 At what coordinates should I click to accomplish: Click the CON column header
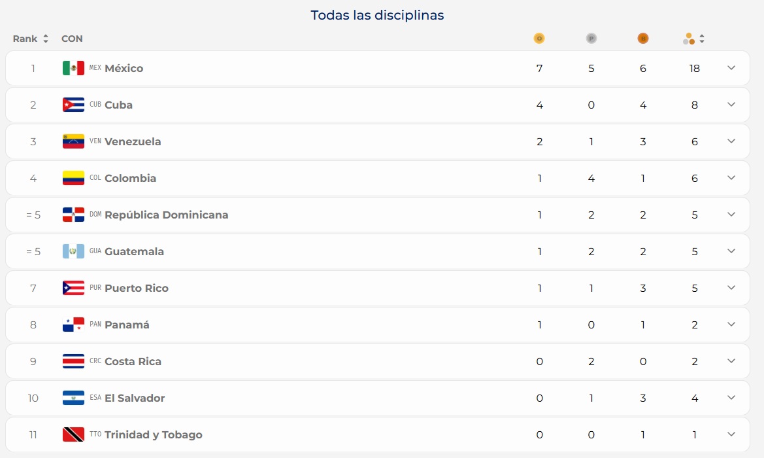(72, 39)
